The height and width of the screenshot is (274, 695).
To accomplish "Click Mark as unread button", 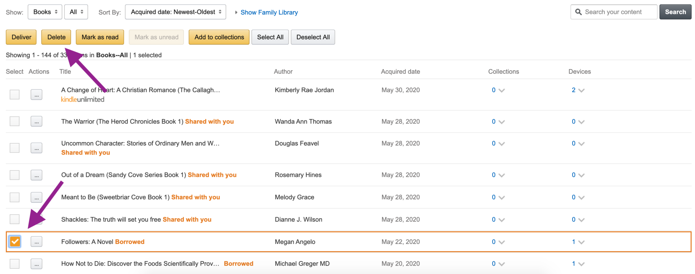I will pyautogui.click(x=156, y=37).
